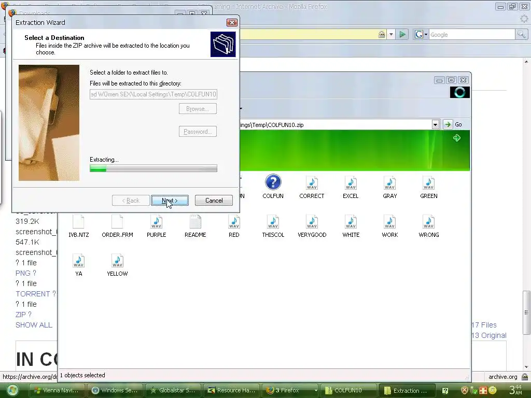The image size is (531, 398).
Task: Select the YELLOW wav file
Action: point(117,265)
